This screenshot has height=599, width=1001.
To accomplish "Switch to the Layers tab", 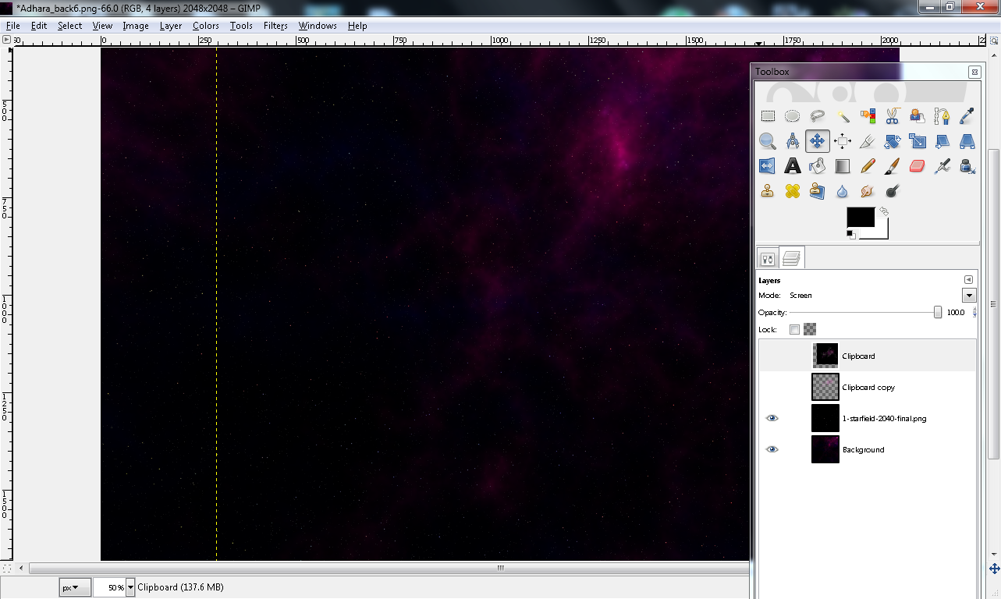I will (791, 257).
